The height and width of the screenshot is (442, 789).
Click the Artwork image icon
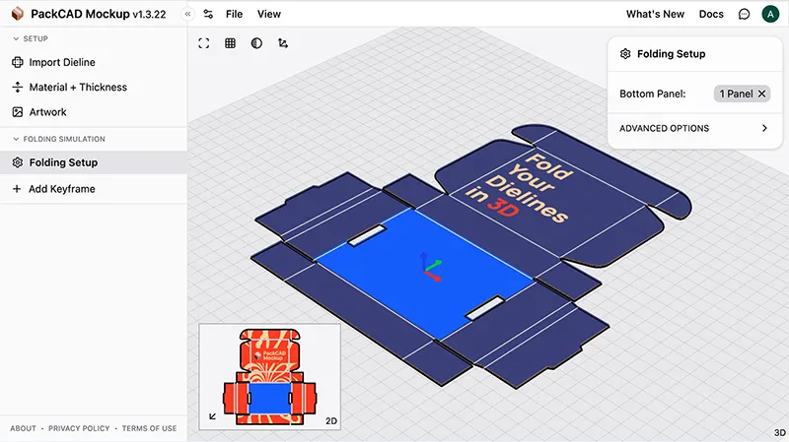(x=18, y=112)
